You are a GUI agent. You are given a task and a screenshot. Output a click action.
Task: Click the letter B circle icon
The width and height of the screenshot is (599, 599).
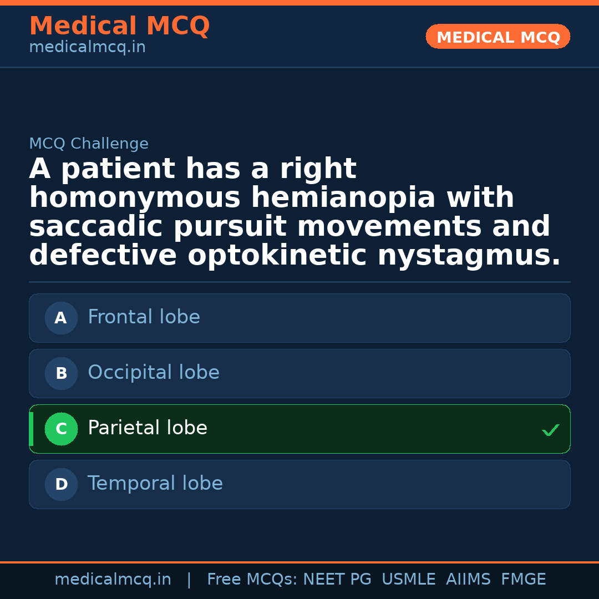click(61, 374)
